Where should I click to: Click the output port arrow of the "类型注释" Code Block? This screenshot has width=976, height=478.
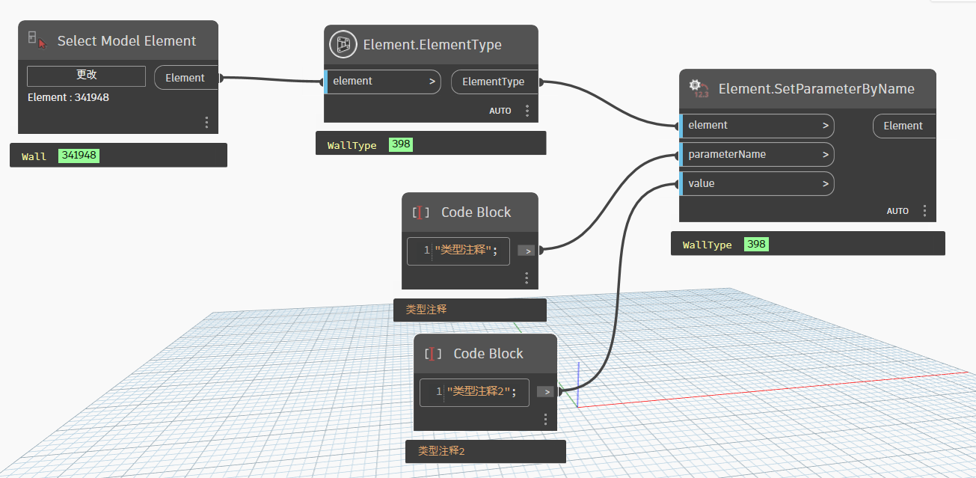(528, 251)
